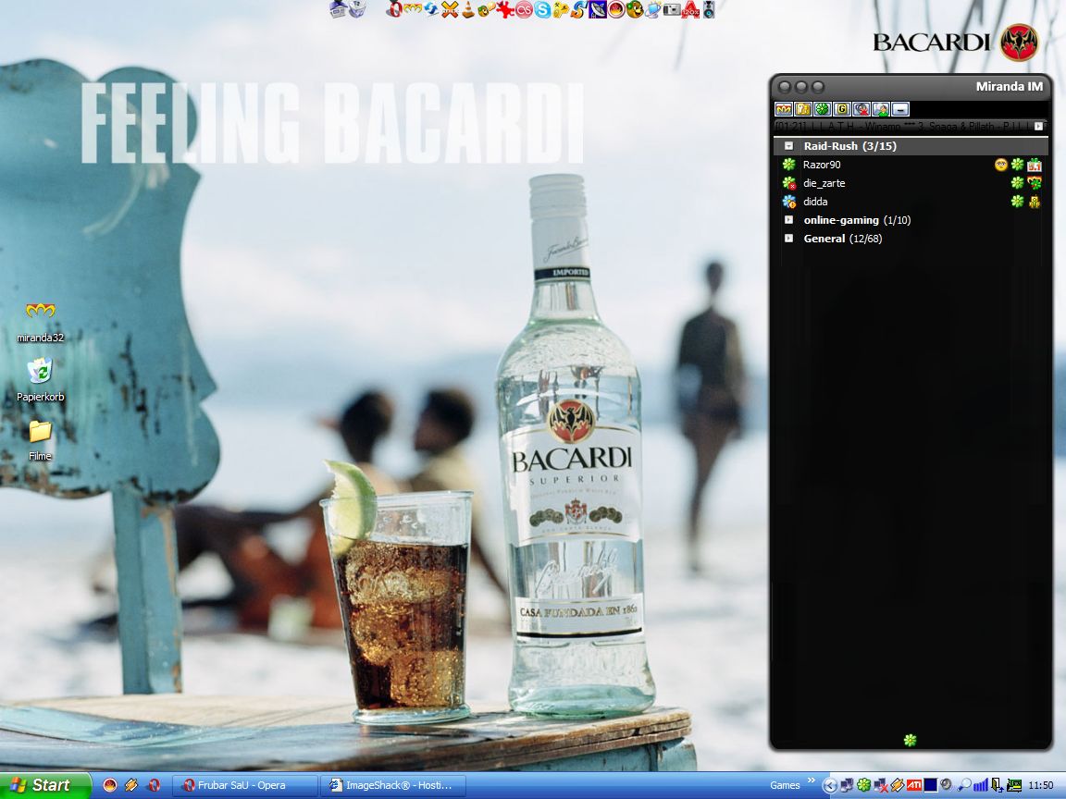Open VLC media player cone in the dock
Image resolution: width=1066 pixels, height=799 pixels.
pos(467,9)
